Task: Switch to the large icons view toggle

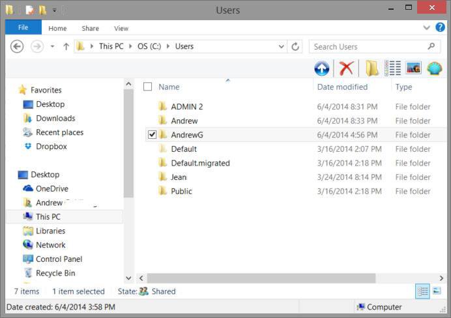Action: coord(437,291)
